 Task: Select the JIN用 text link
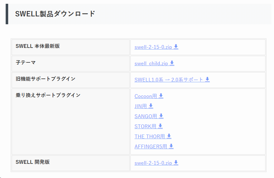pos(140,106)
